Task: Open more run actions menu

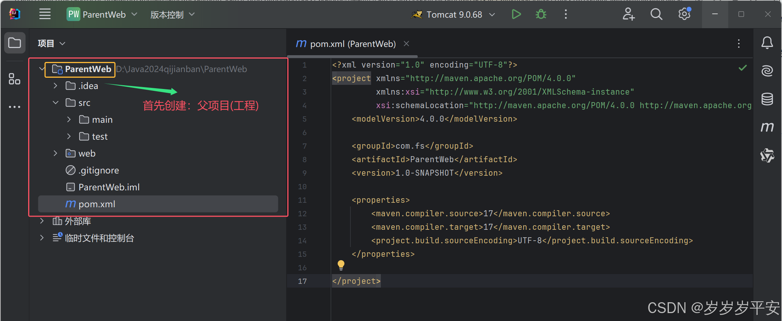Action: (x=566, y=14)
